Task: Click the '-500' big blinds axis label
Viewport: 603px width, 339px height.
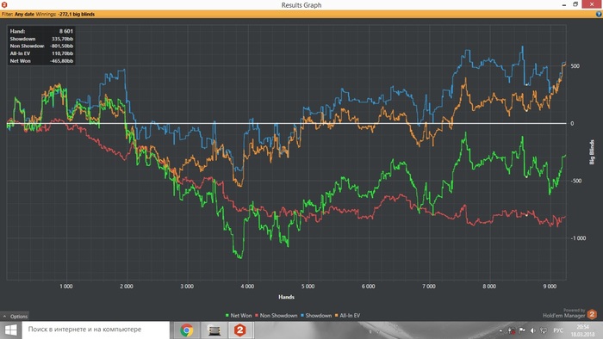Action: click(x=575, y=181)
